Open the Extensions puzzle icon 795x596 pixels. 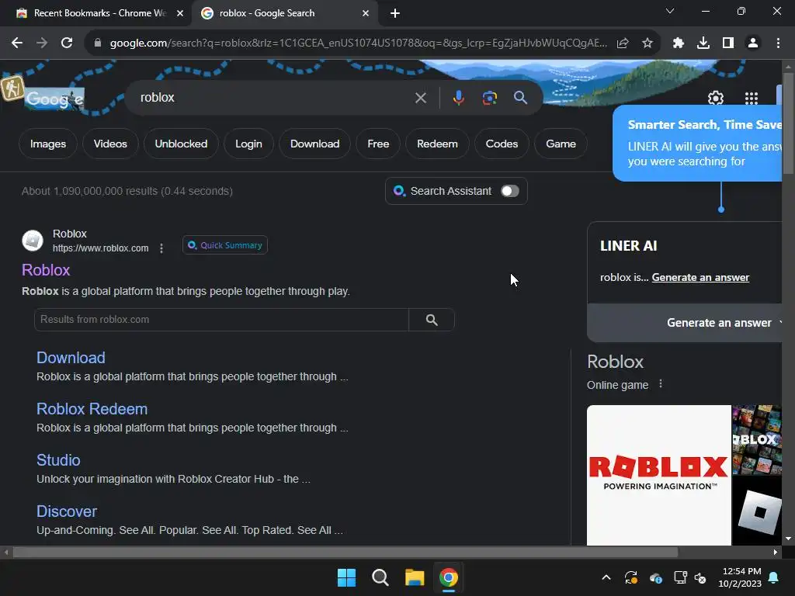tap(679, 43)
